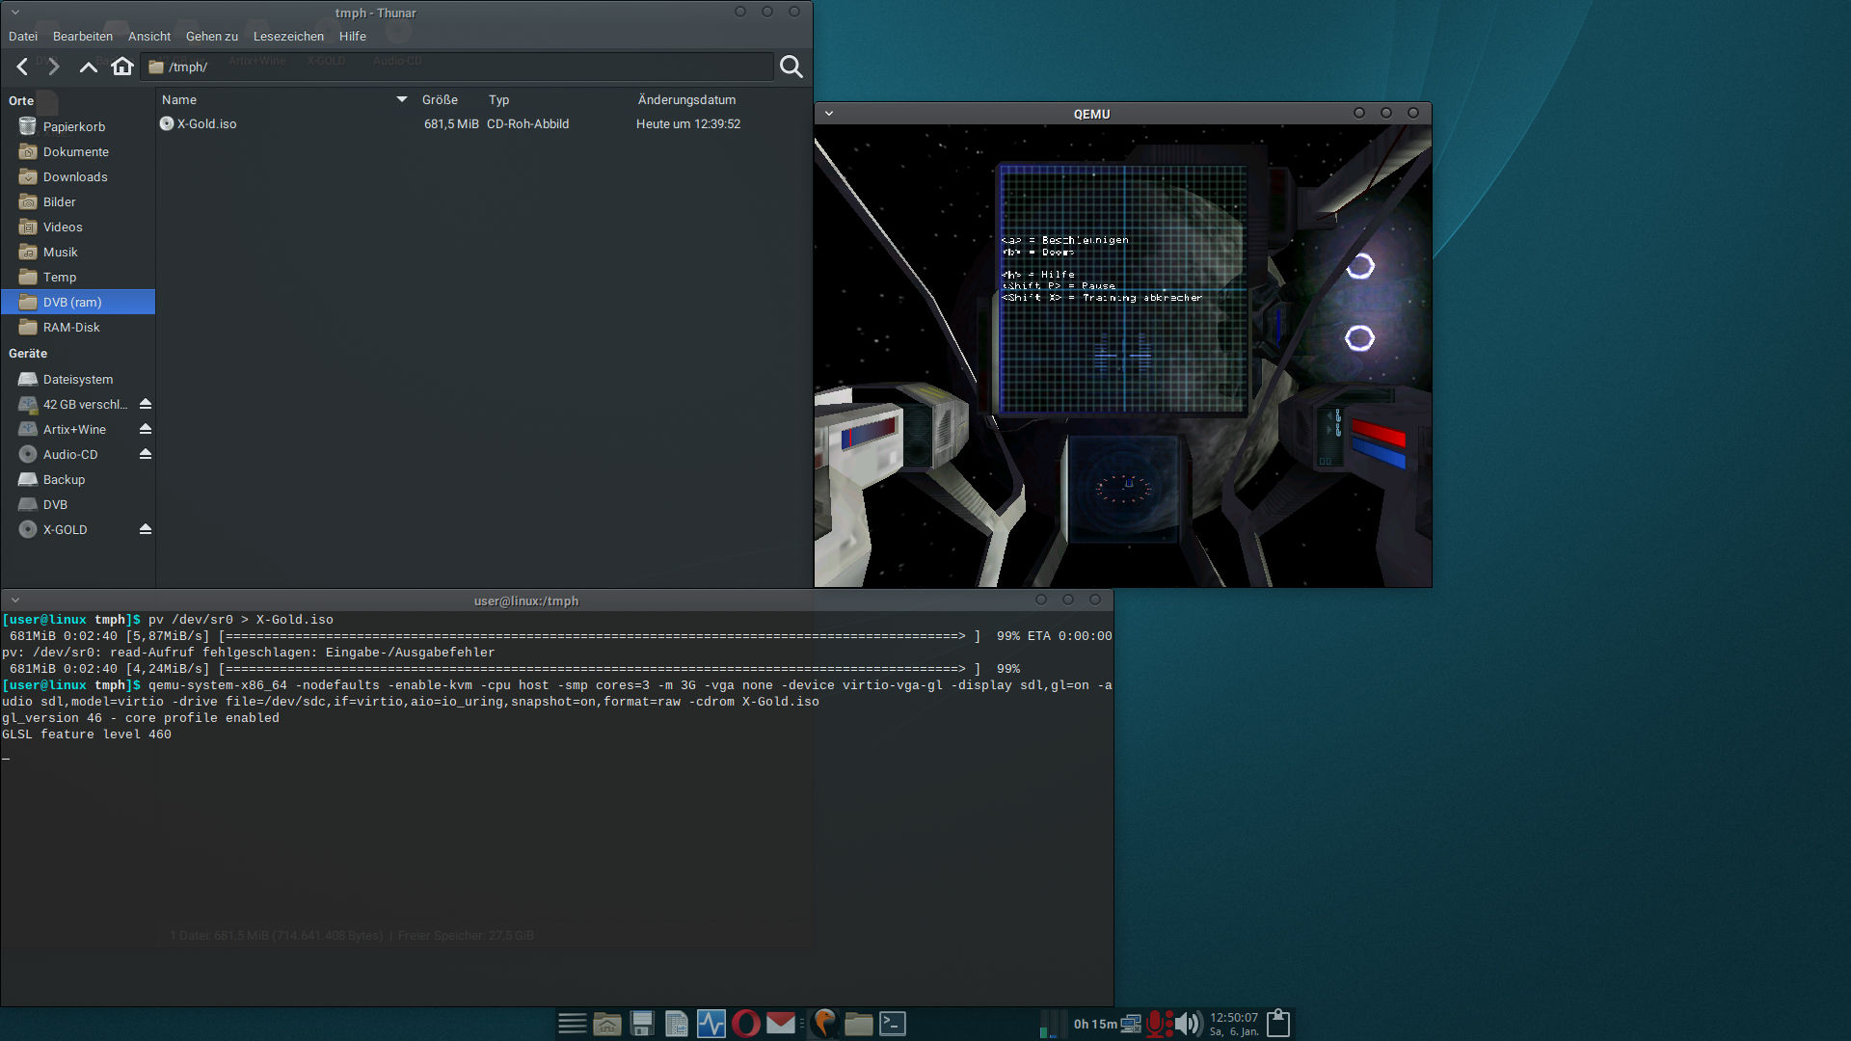1851x1041 pixels.
Task: Click the search icon in Thunar's toolbar
Action: pos(791,67)
